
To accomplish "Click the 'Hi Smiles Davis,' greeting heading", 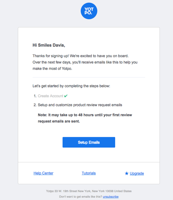I will point(49,45).
